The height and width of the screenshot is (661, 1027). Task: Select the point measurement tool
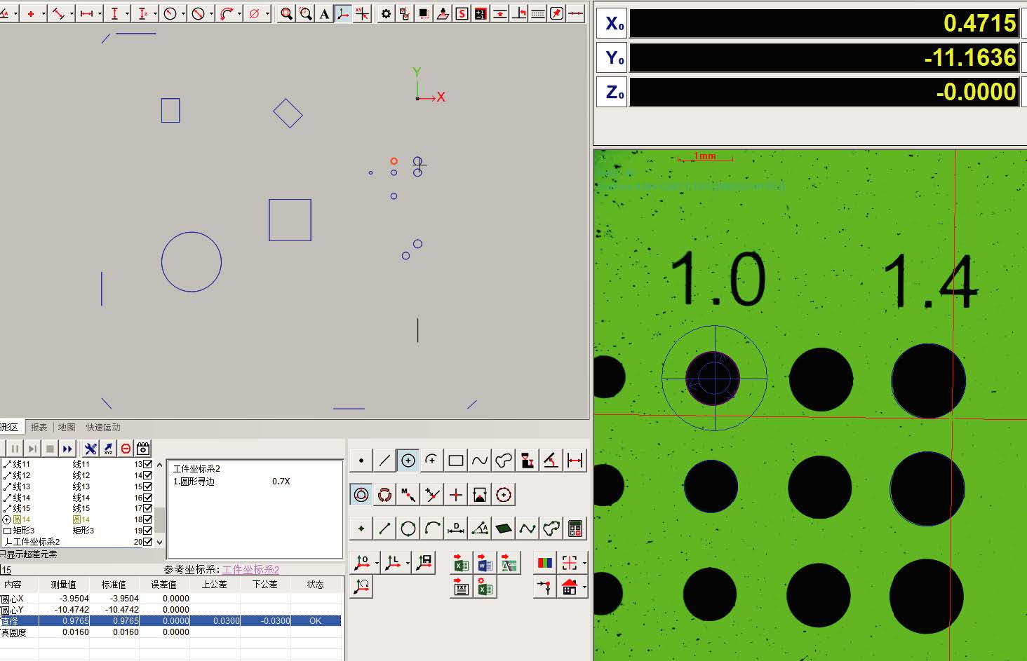pyautogui.click(x=361, y=461)
